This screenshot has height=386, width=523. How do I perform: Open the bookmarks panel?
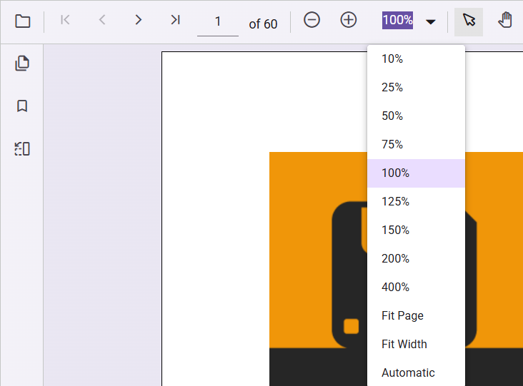pos(22,106)
